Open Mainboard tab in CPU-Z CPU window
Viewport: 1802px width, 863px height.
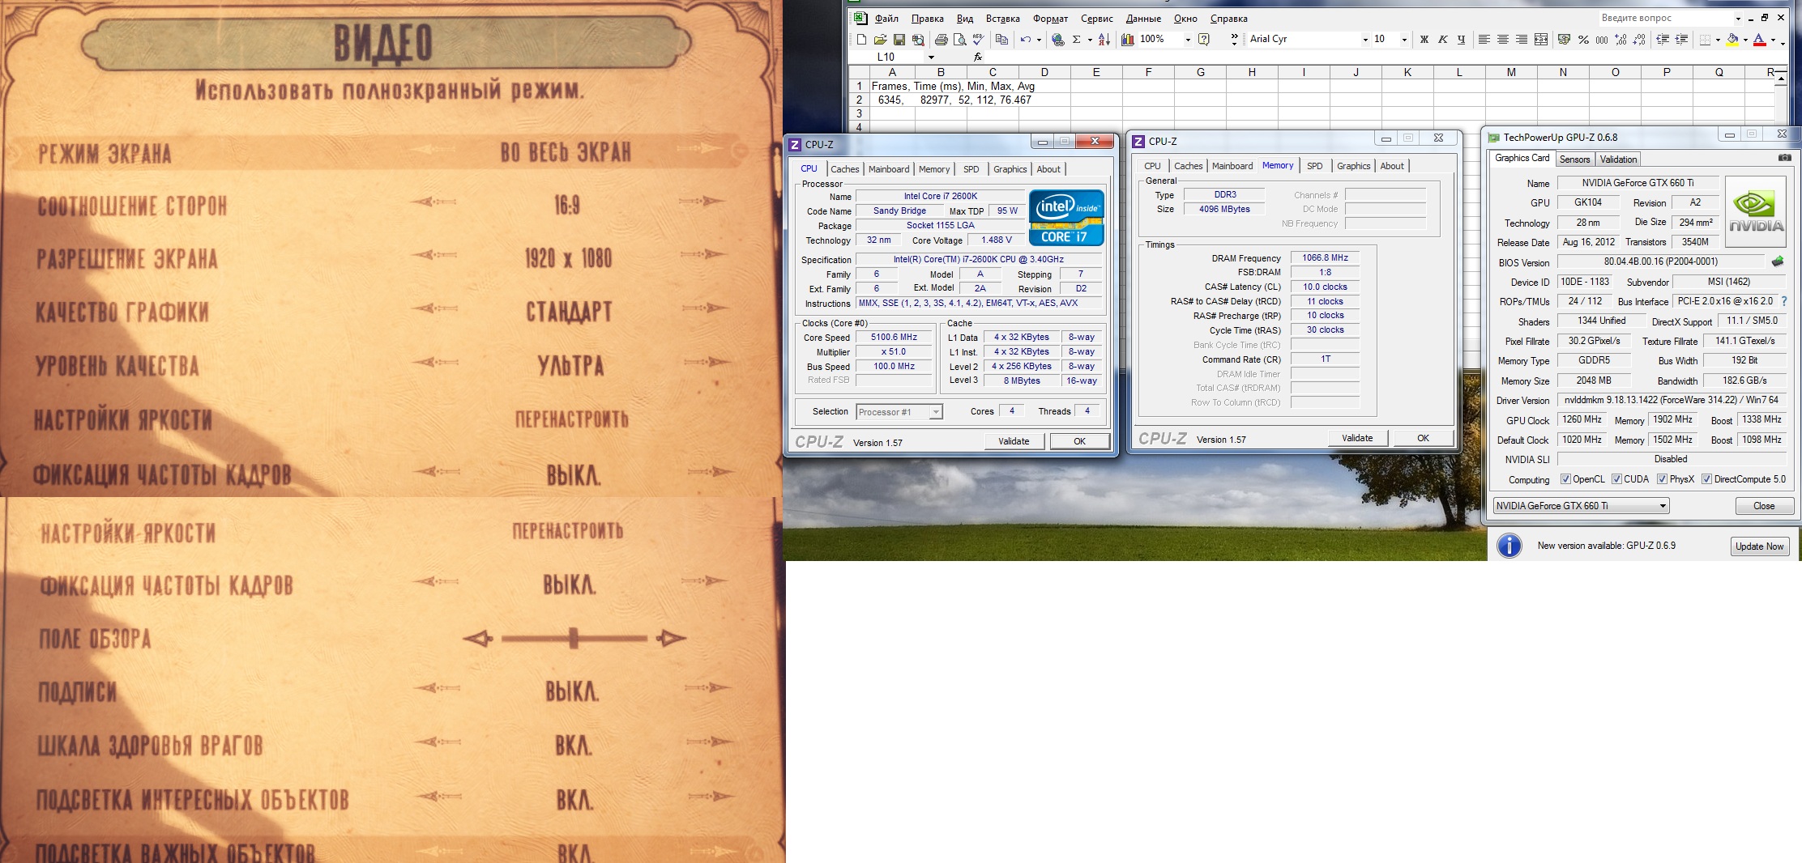tap(889, 169)
